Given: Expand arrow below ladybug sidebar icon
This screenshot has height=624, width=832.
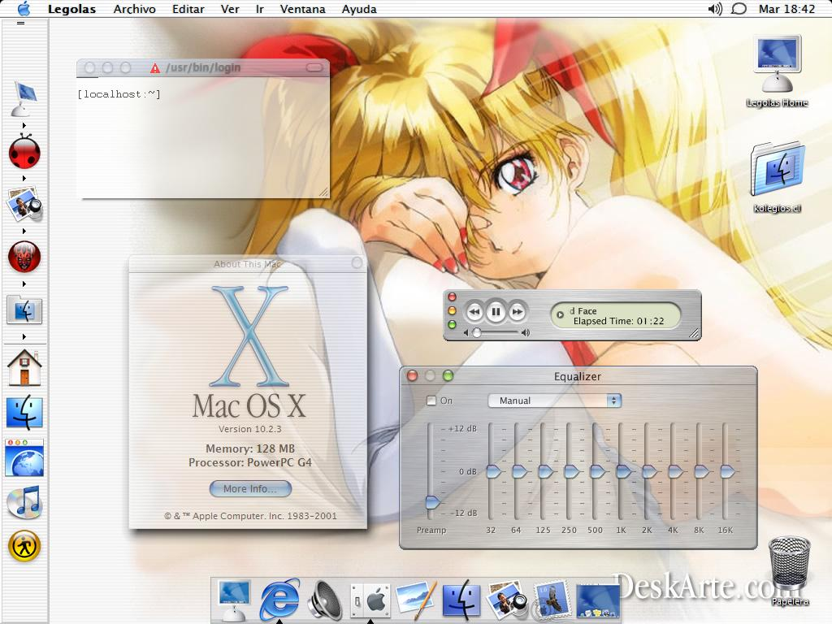Looking at the screenshot, I should (24, 178).
